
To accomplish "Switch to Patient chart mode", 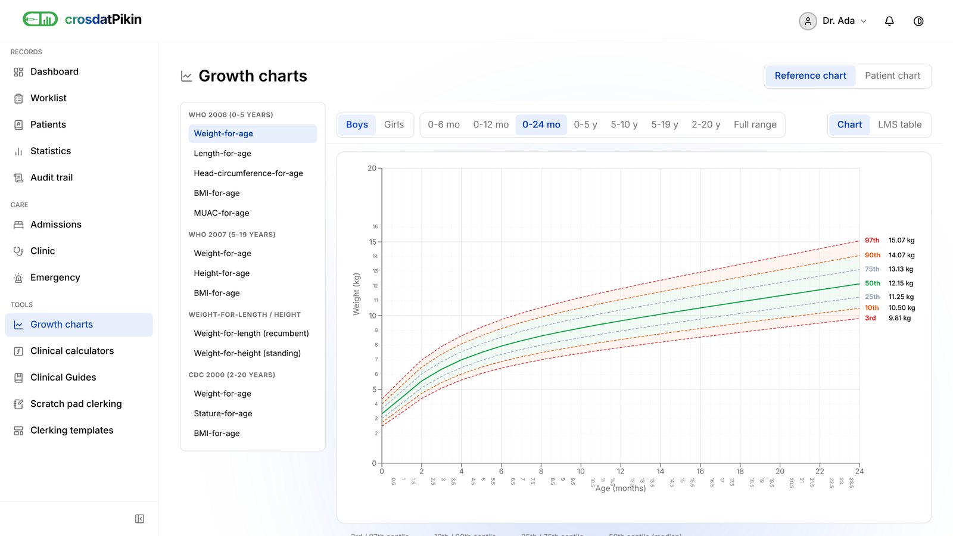I will (x=892, y=76).
